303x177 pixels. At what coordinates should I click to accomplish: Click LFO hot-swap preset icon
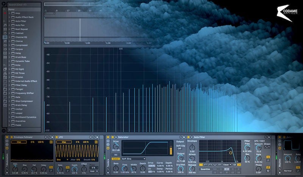[x=94, y=137]
